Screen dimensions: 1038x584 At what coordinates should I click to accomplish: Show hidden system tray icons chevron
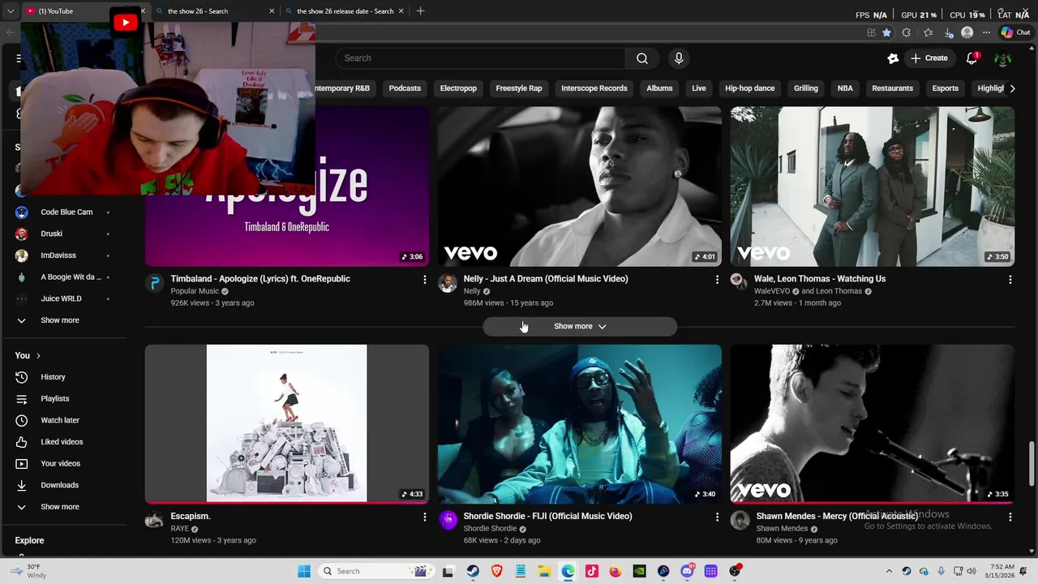pos(889,571)
